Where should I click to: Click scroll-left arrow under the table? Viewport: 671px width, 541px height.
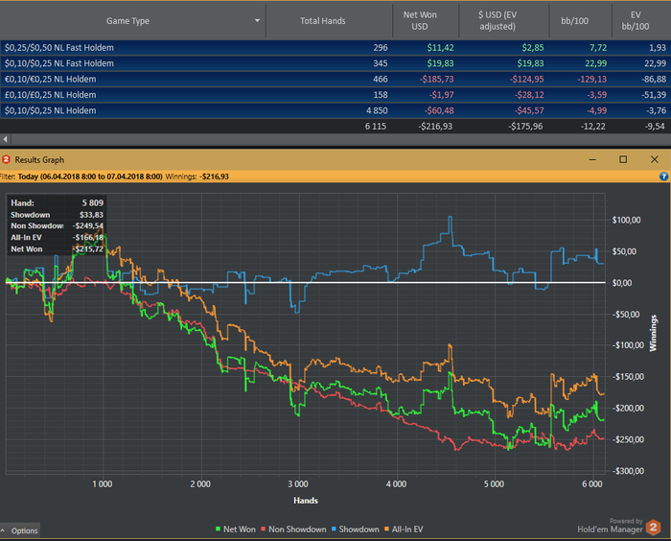coord(5,140)
